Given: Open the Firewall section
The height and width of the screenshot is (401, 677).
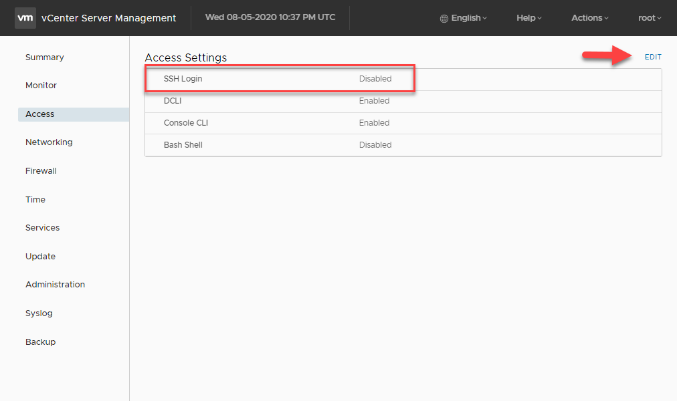Looking at the screenshot, I should click(41, 171).
